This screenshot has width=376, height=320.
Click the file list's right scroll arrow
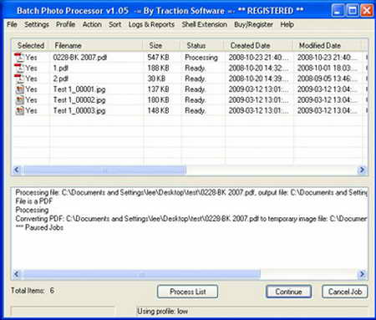pos(362,170)
